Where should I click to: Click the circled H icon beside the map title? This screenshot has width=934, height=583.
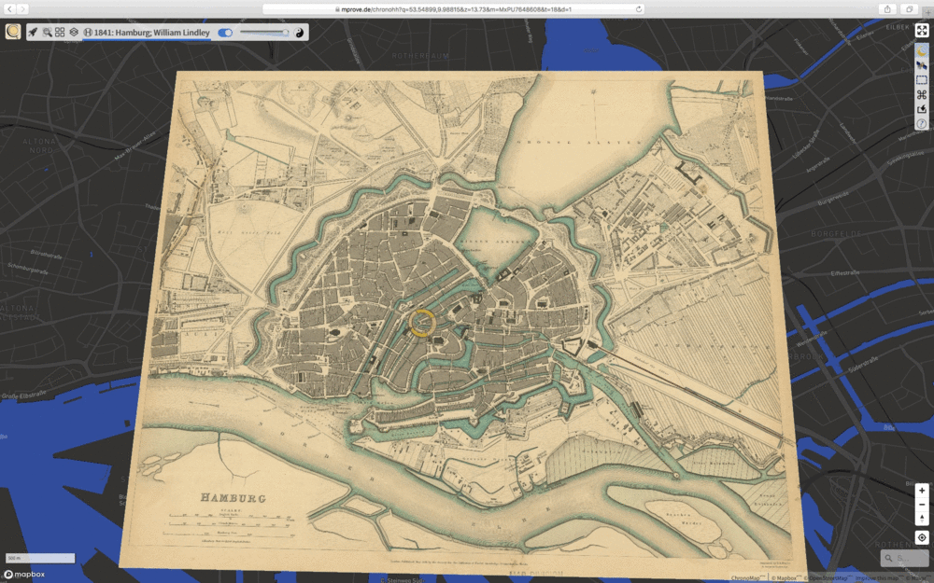88,33
